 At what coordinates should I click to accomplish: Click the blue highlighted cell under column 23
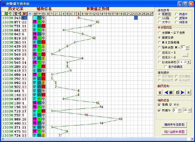136,18
